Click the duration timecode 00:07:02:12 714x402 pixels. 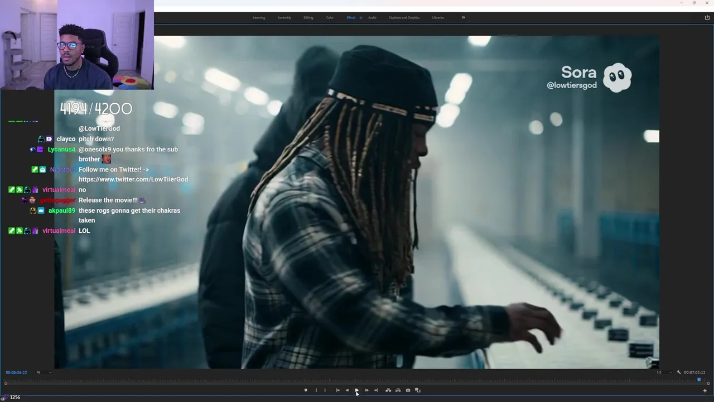pos(694,372)
